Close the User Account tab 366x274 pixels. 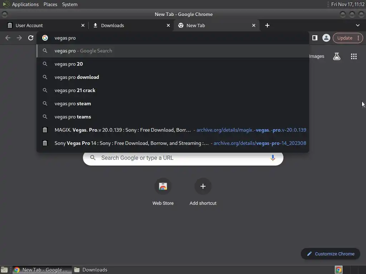83,25
